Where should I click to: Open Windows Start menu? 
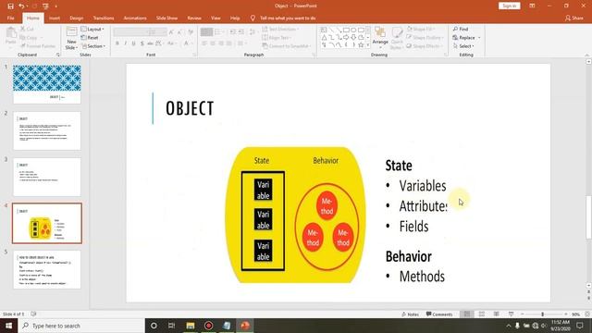tap(8, 326)
